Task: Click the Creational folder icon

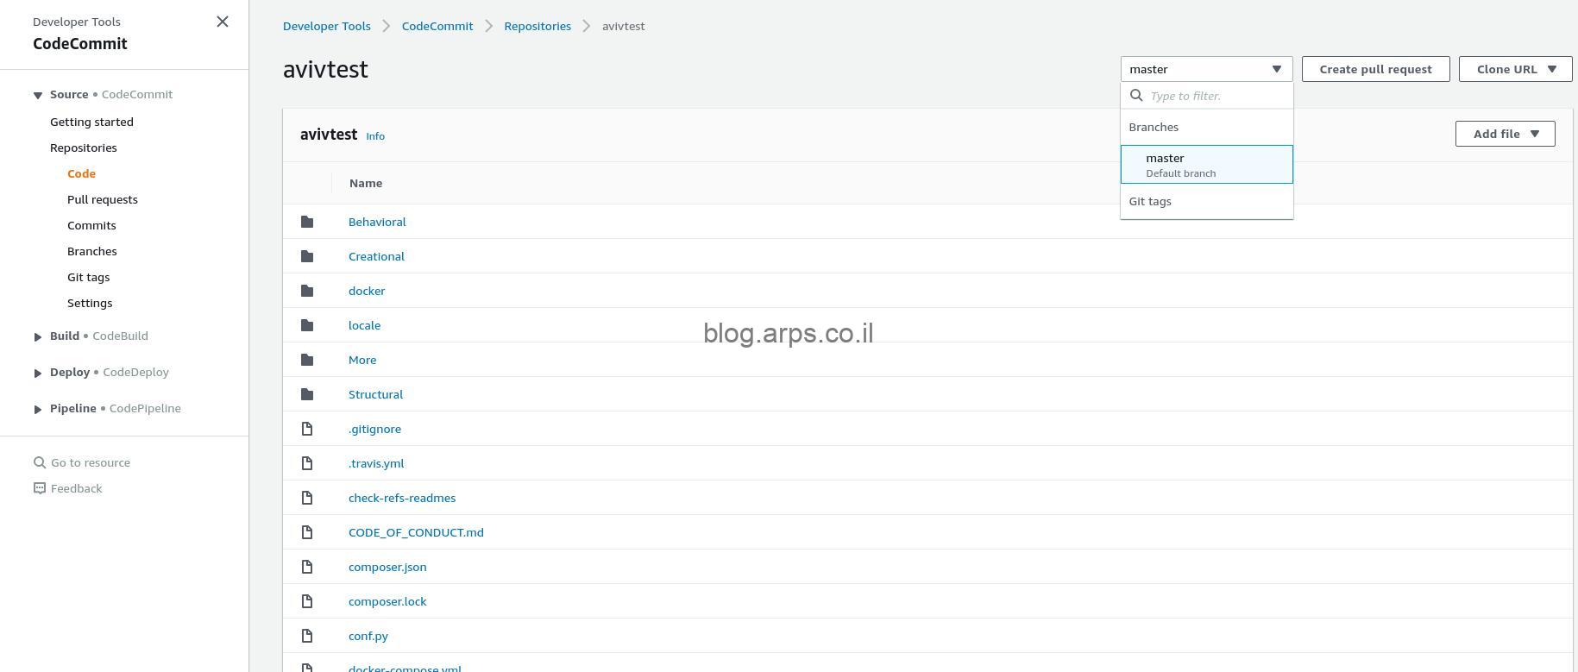Action: point(307,256)
